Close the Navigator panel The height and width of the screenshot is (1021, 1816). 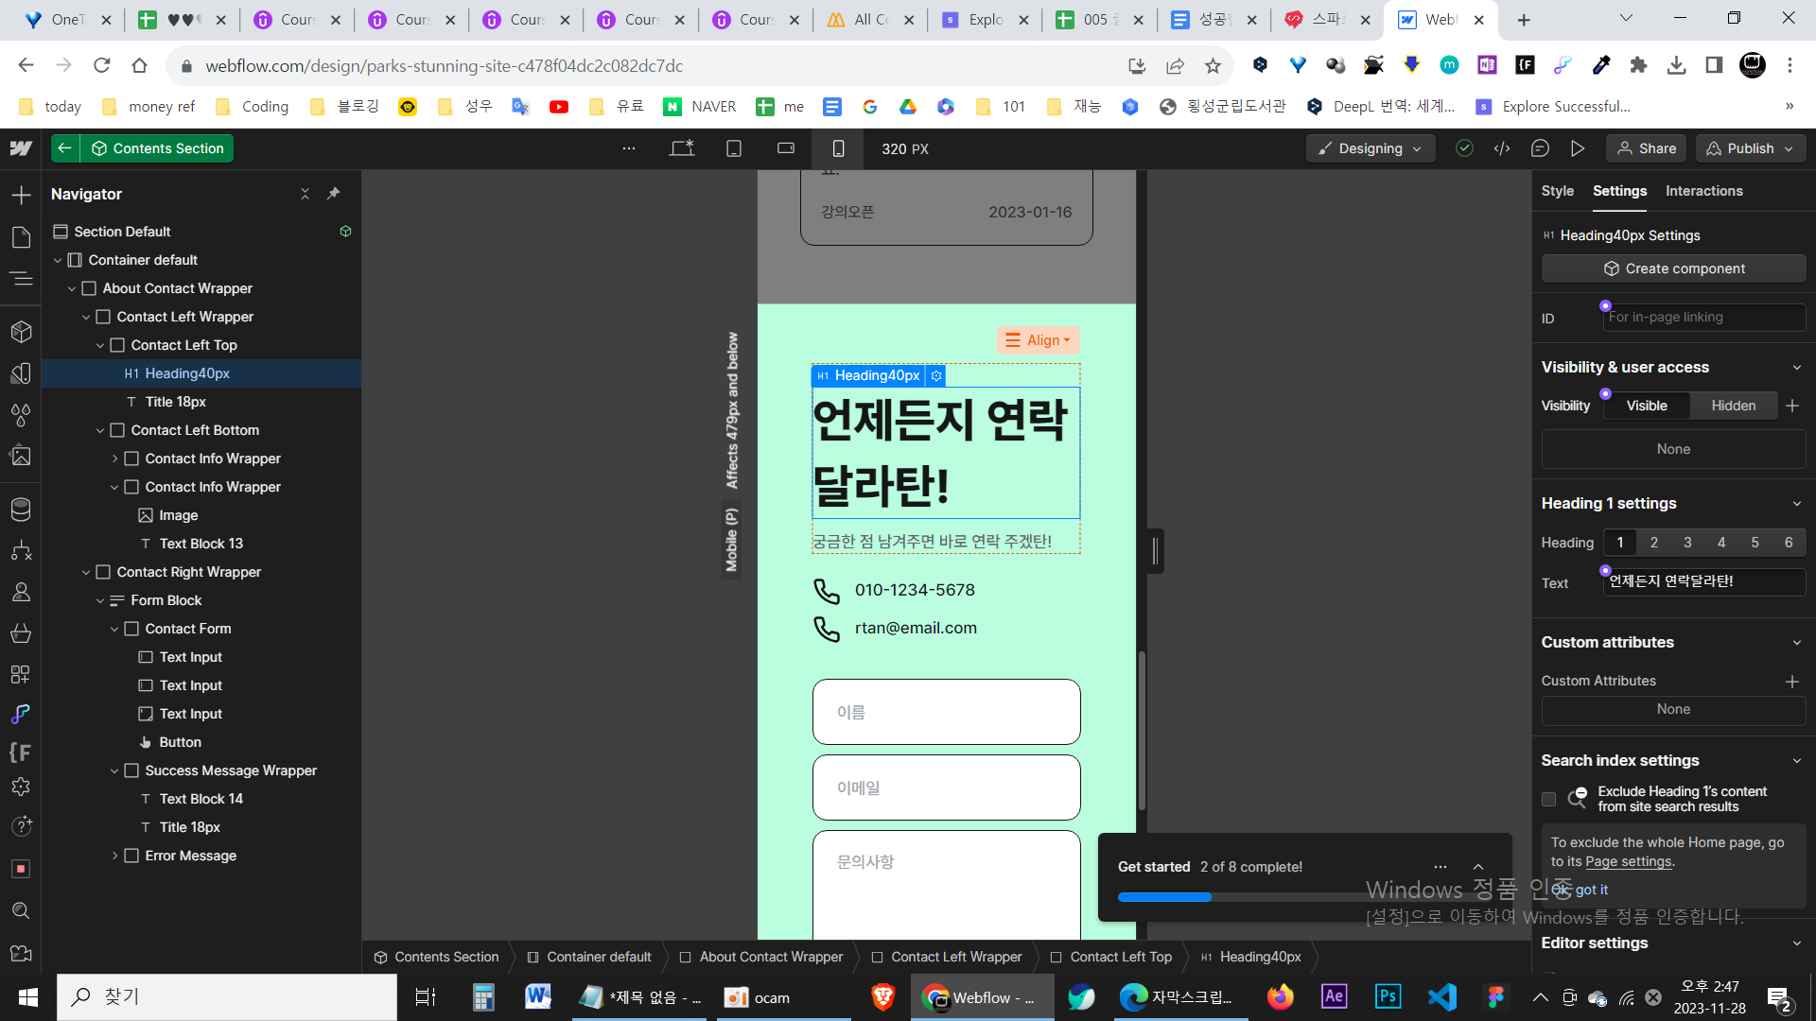(x=305, y=194)
